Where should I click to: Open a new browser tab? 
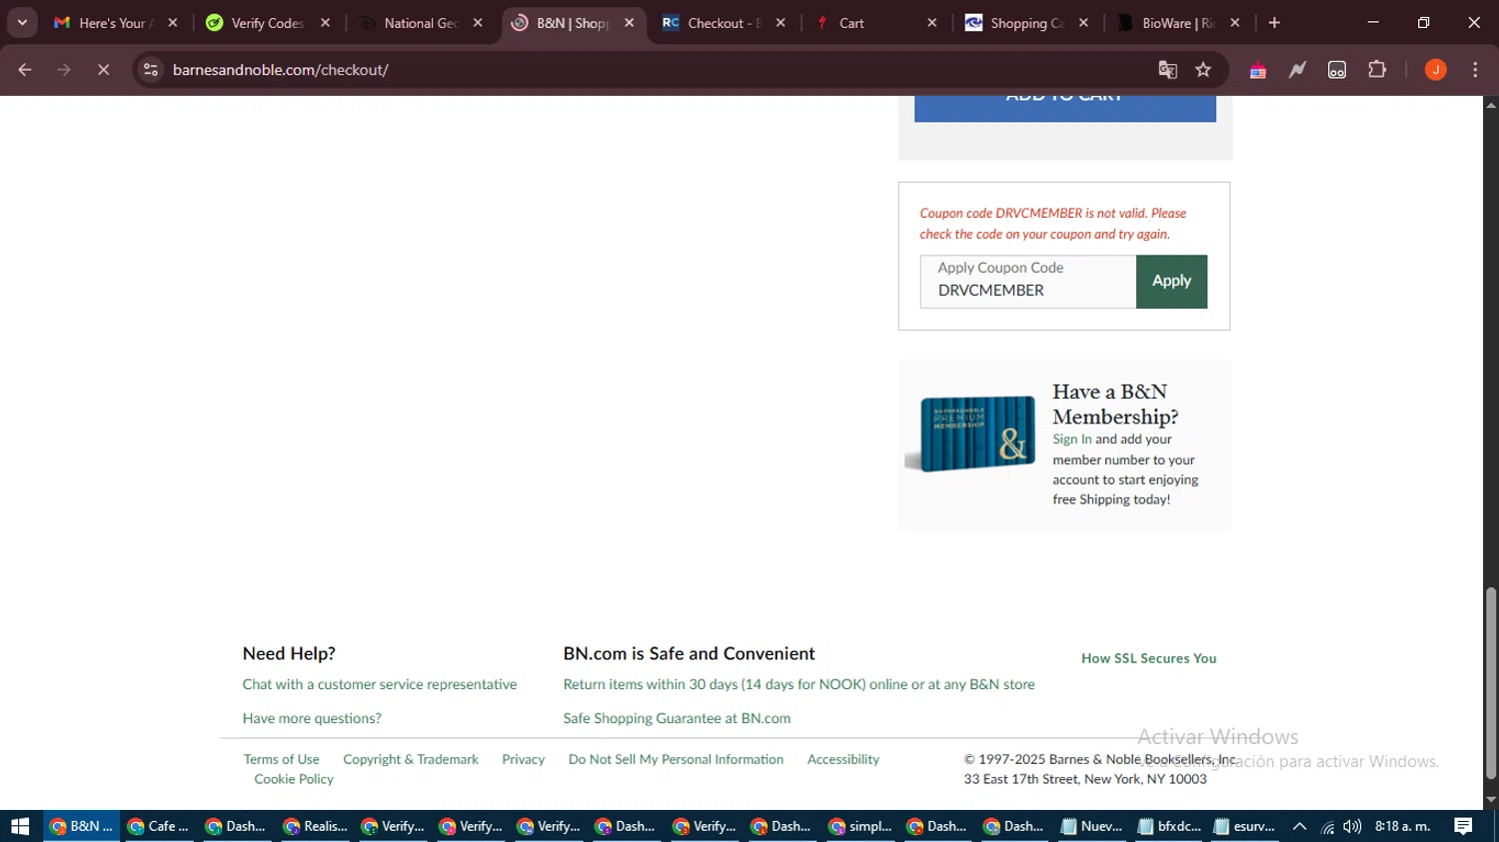[x=1274, y=23]
